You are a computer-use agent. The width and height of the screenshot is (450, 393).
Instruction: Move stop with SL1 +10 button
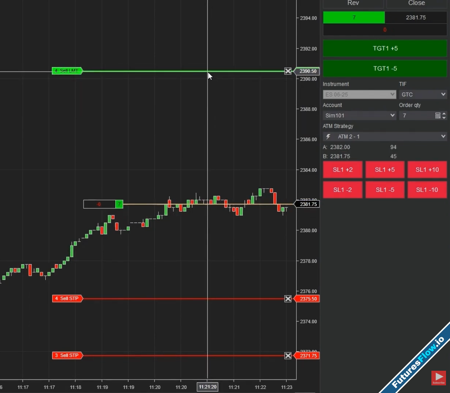point(427,170)
